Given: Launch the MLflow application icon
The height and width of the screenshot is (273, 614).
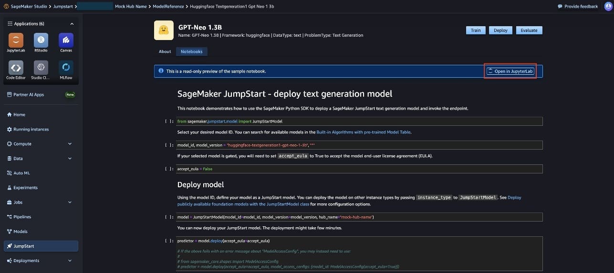Looking at the screenshot, I should click(x=66, y=68).
